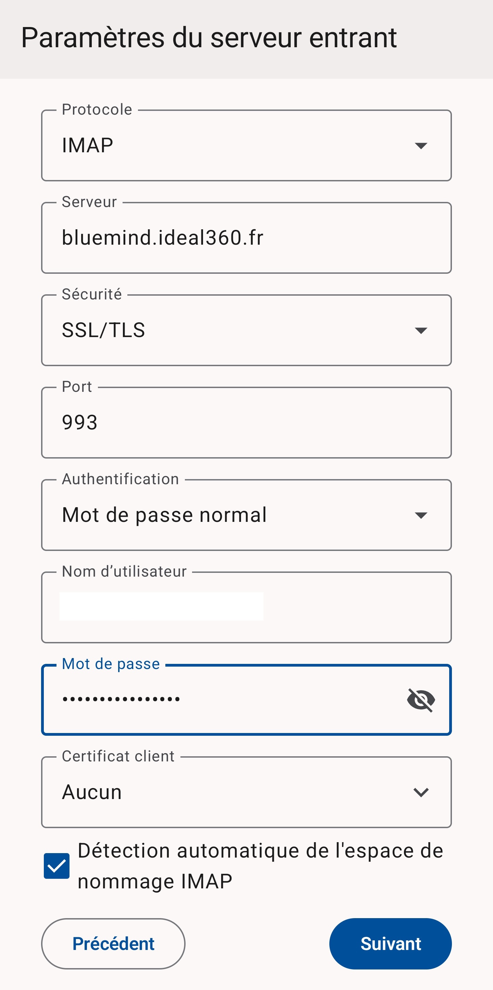Focus the Serveur field containing bluemind.ideal360.fr
Image resolution: width=493 pixels, height=990 pixels.
tap(246, 238)
